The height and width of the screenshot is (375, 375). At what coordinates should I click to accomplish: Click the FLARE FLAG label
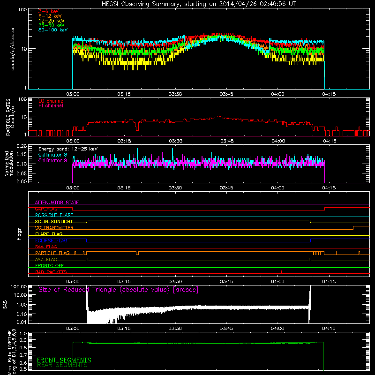click(x=49, y=234)
